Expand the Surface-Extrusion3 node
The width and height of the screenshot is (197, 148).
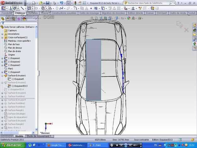(x=2, y=93)
